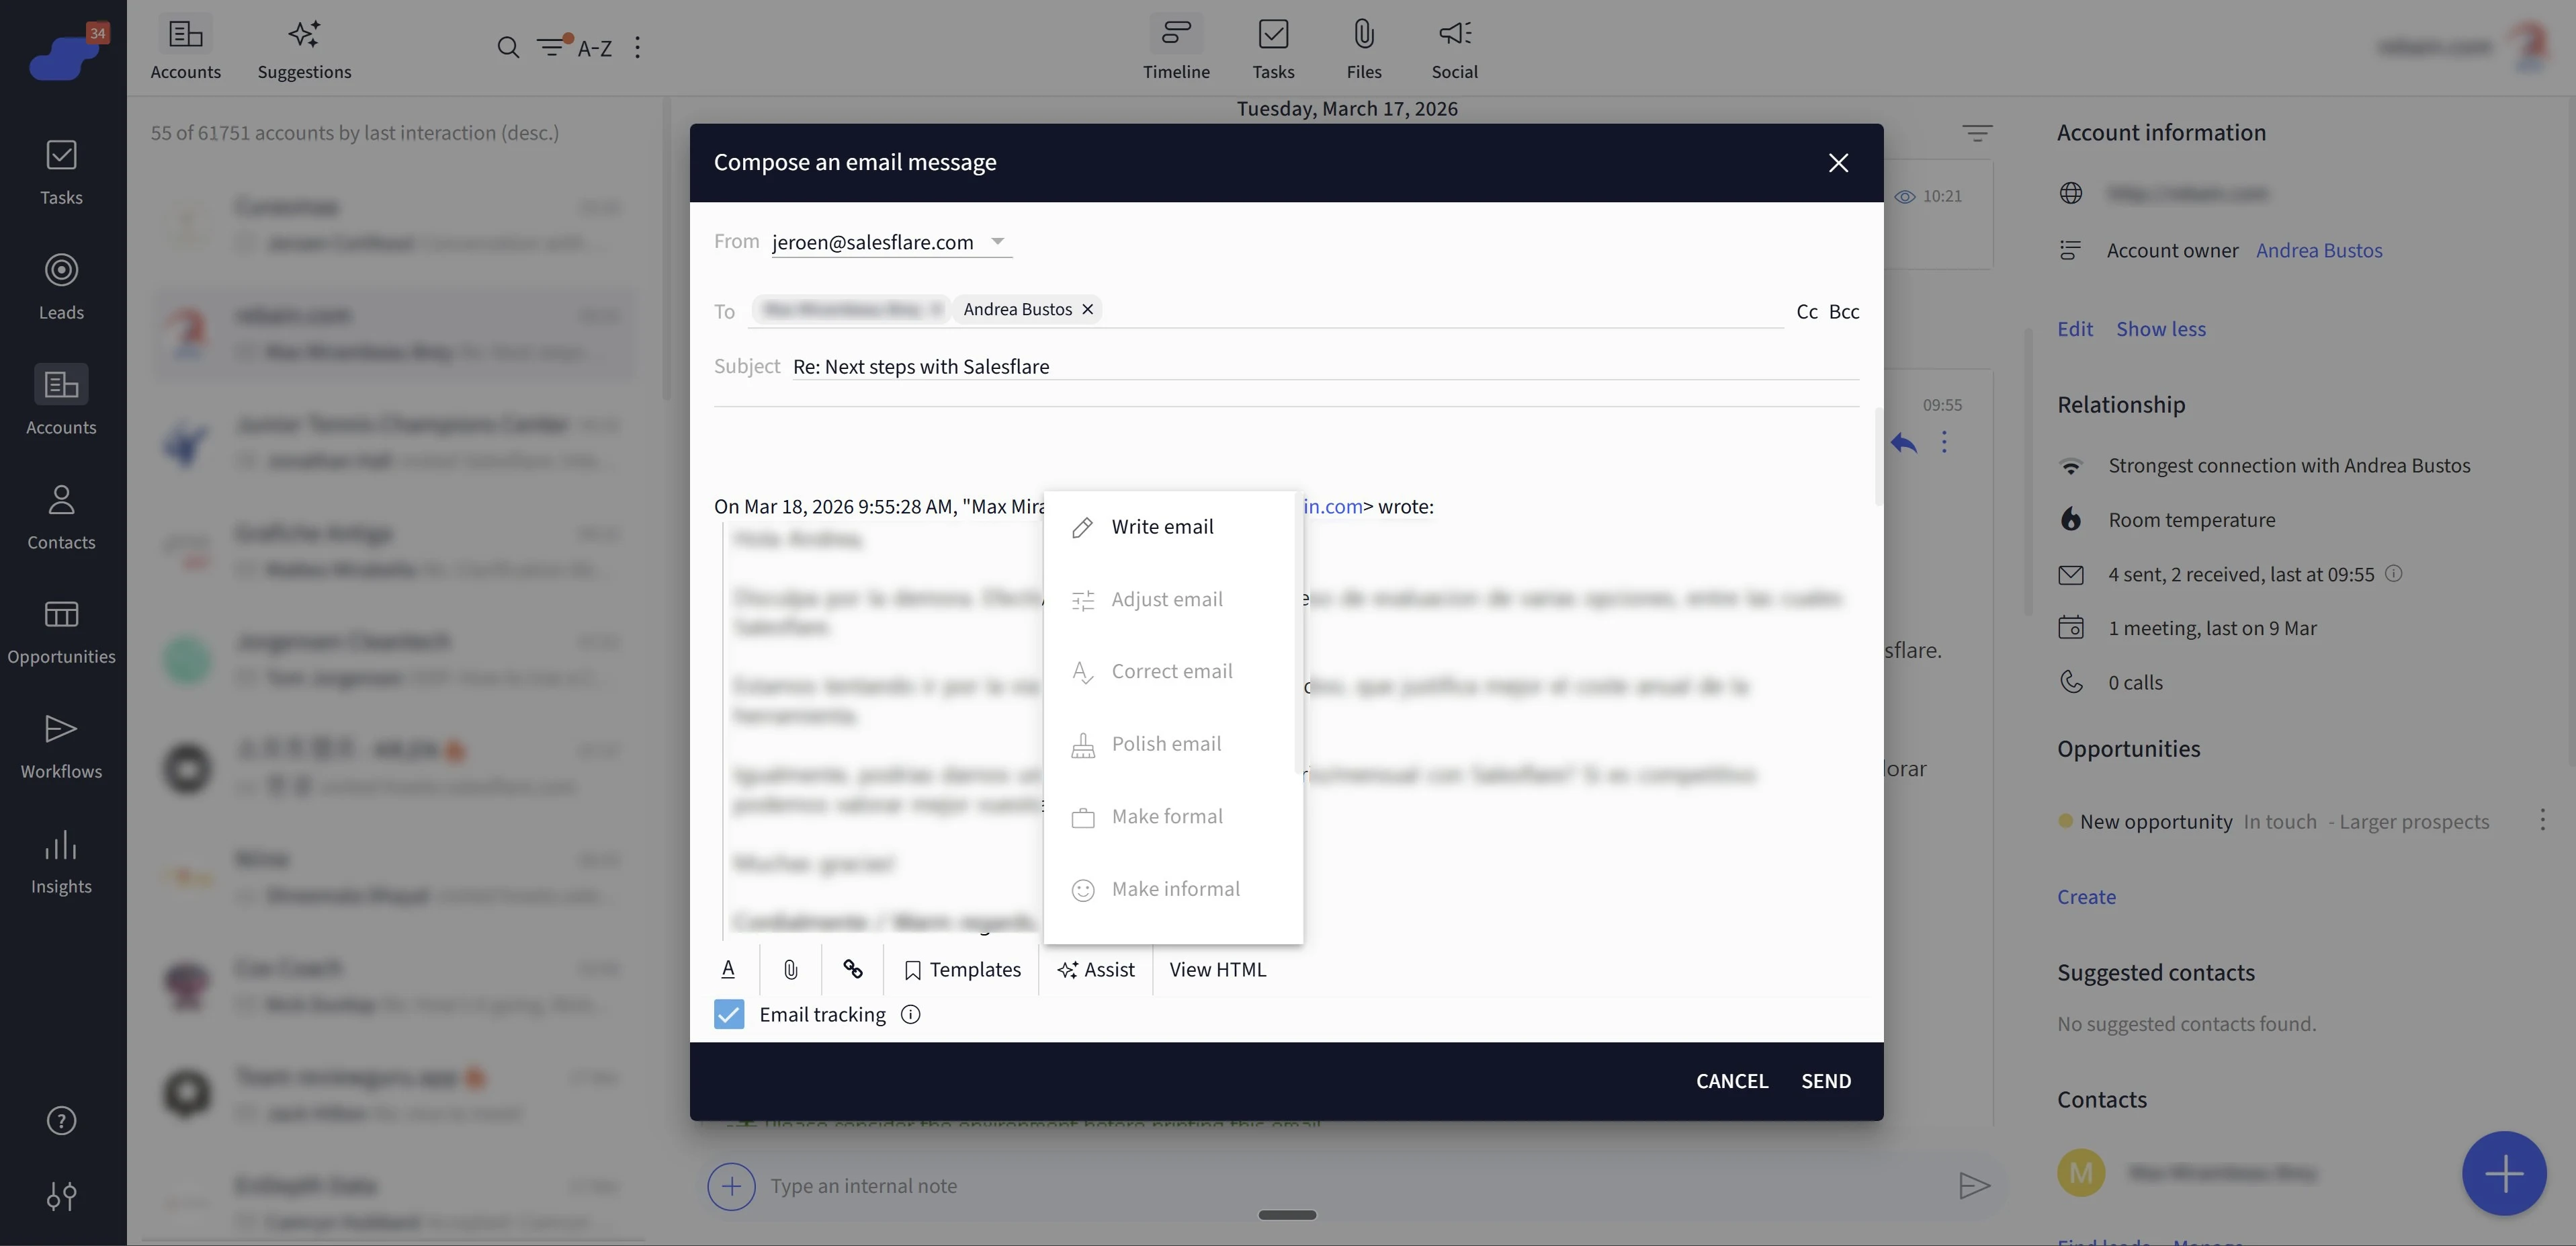This screenshot has height=1246, width=2576.
Task: Add a Bcc recipient
Action: click(x=1843, y=311)
